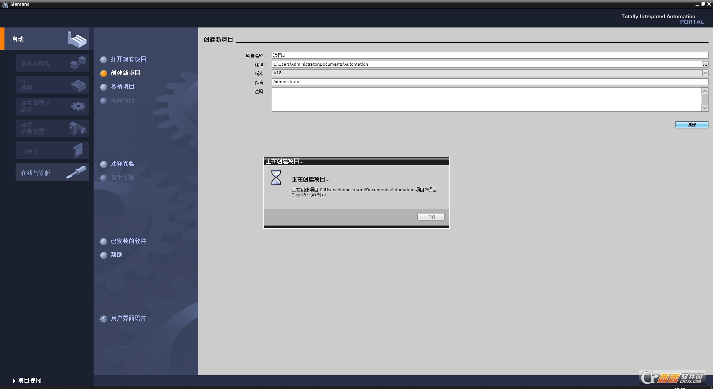Open 帮助 help
Screen dimensions: 713x389
117,255
